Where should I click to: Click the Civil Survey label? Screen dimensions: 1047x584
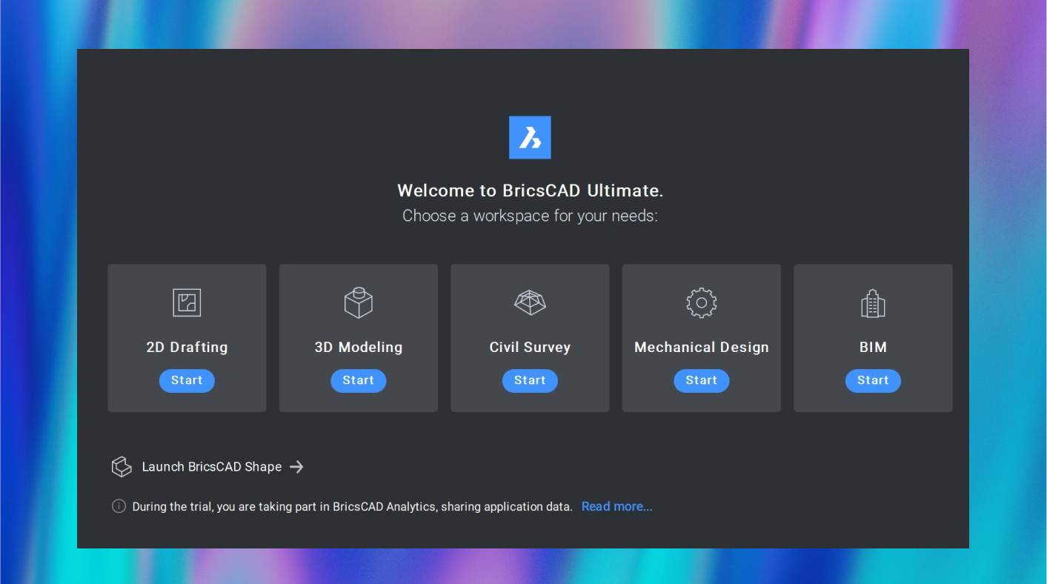coord(530,347)
